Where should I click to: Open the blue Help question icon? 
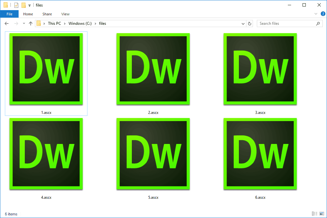pos(323,14)
